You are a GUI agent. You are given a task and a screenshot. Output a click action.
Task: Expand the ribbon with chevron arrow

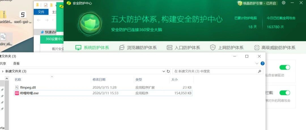point(257,63)
